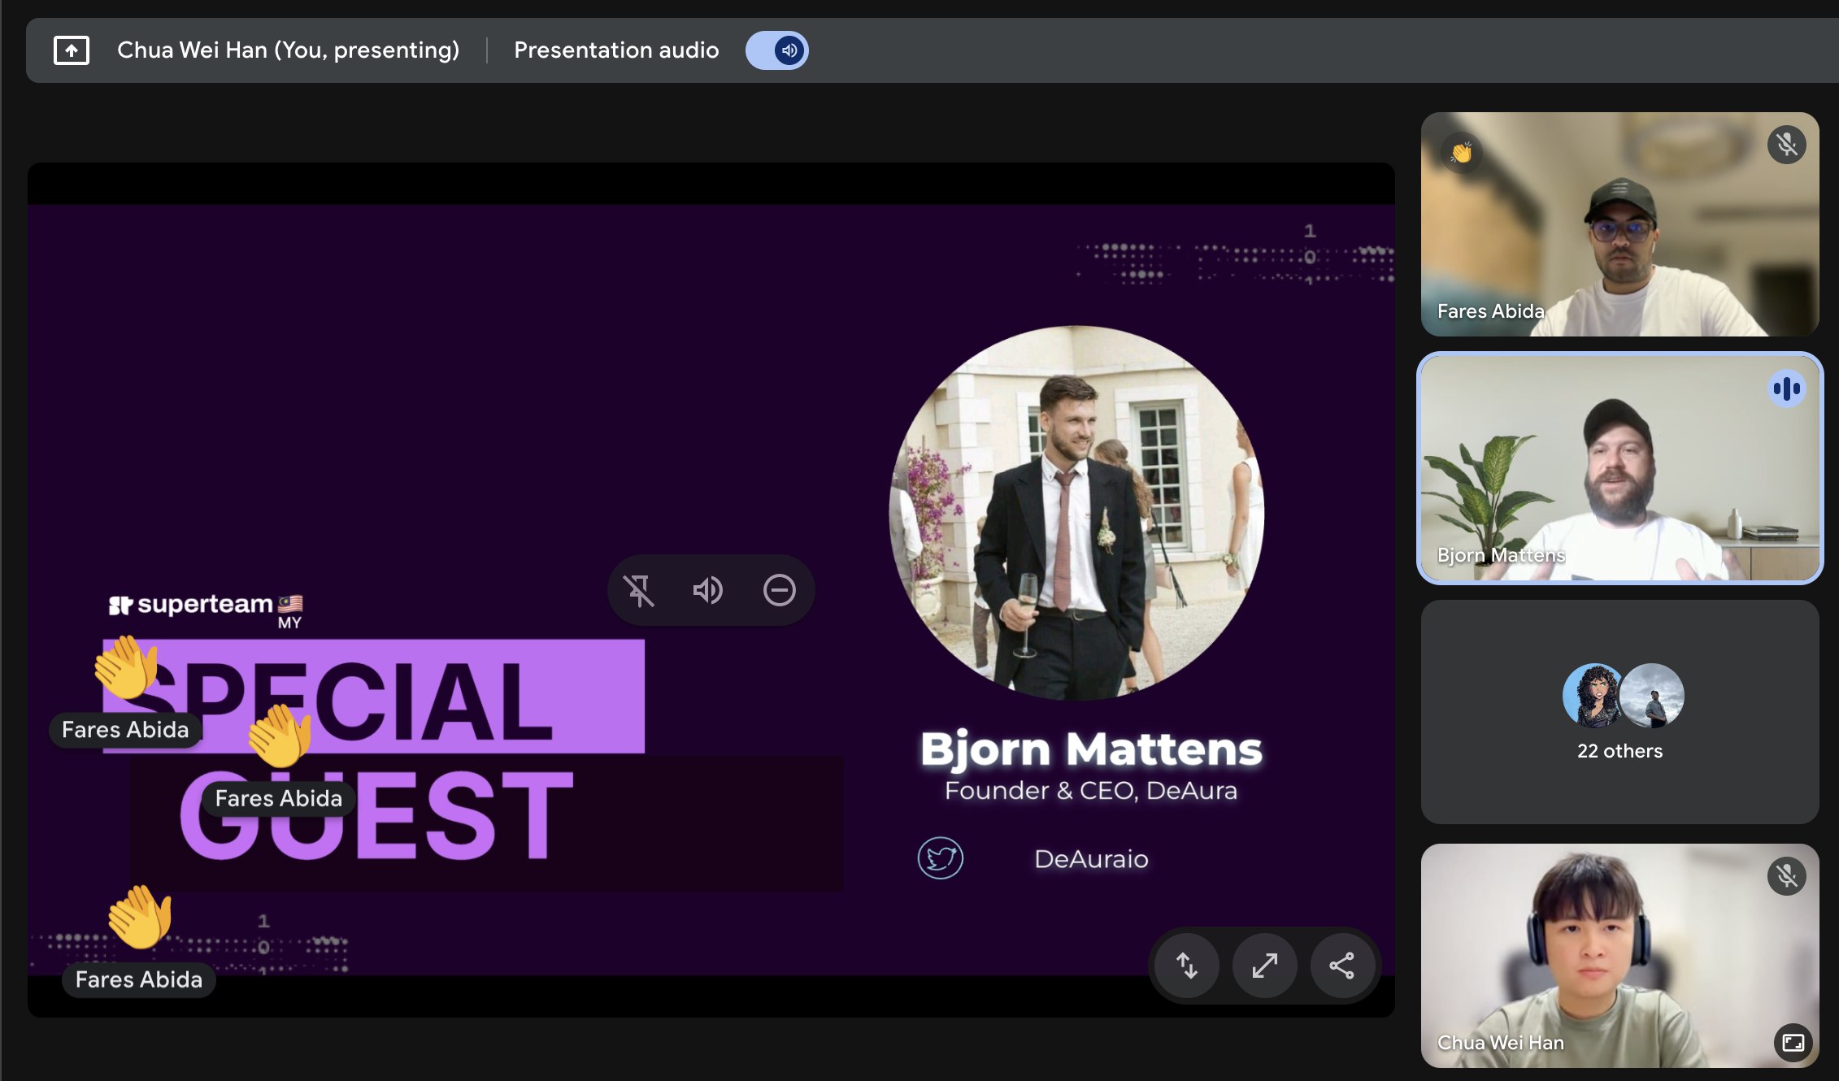Unpin the presentation using the crossed pin icon

639,590
